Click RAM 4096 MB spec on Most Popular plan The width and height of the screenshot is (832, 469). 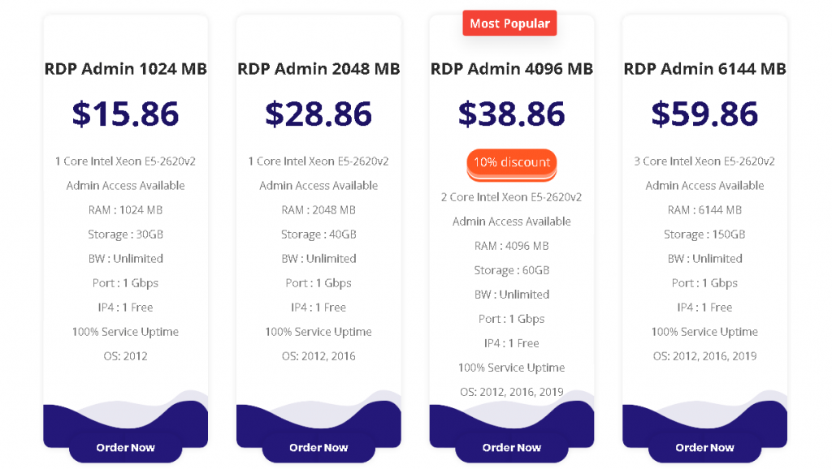[x=511, y=246]
